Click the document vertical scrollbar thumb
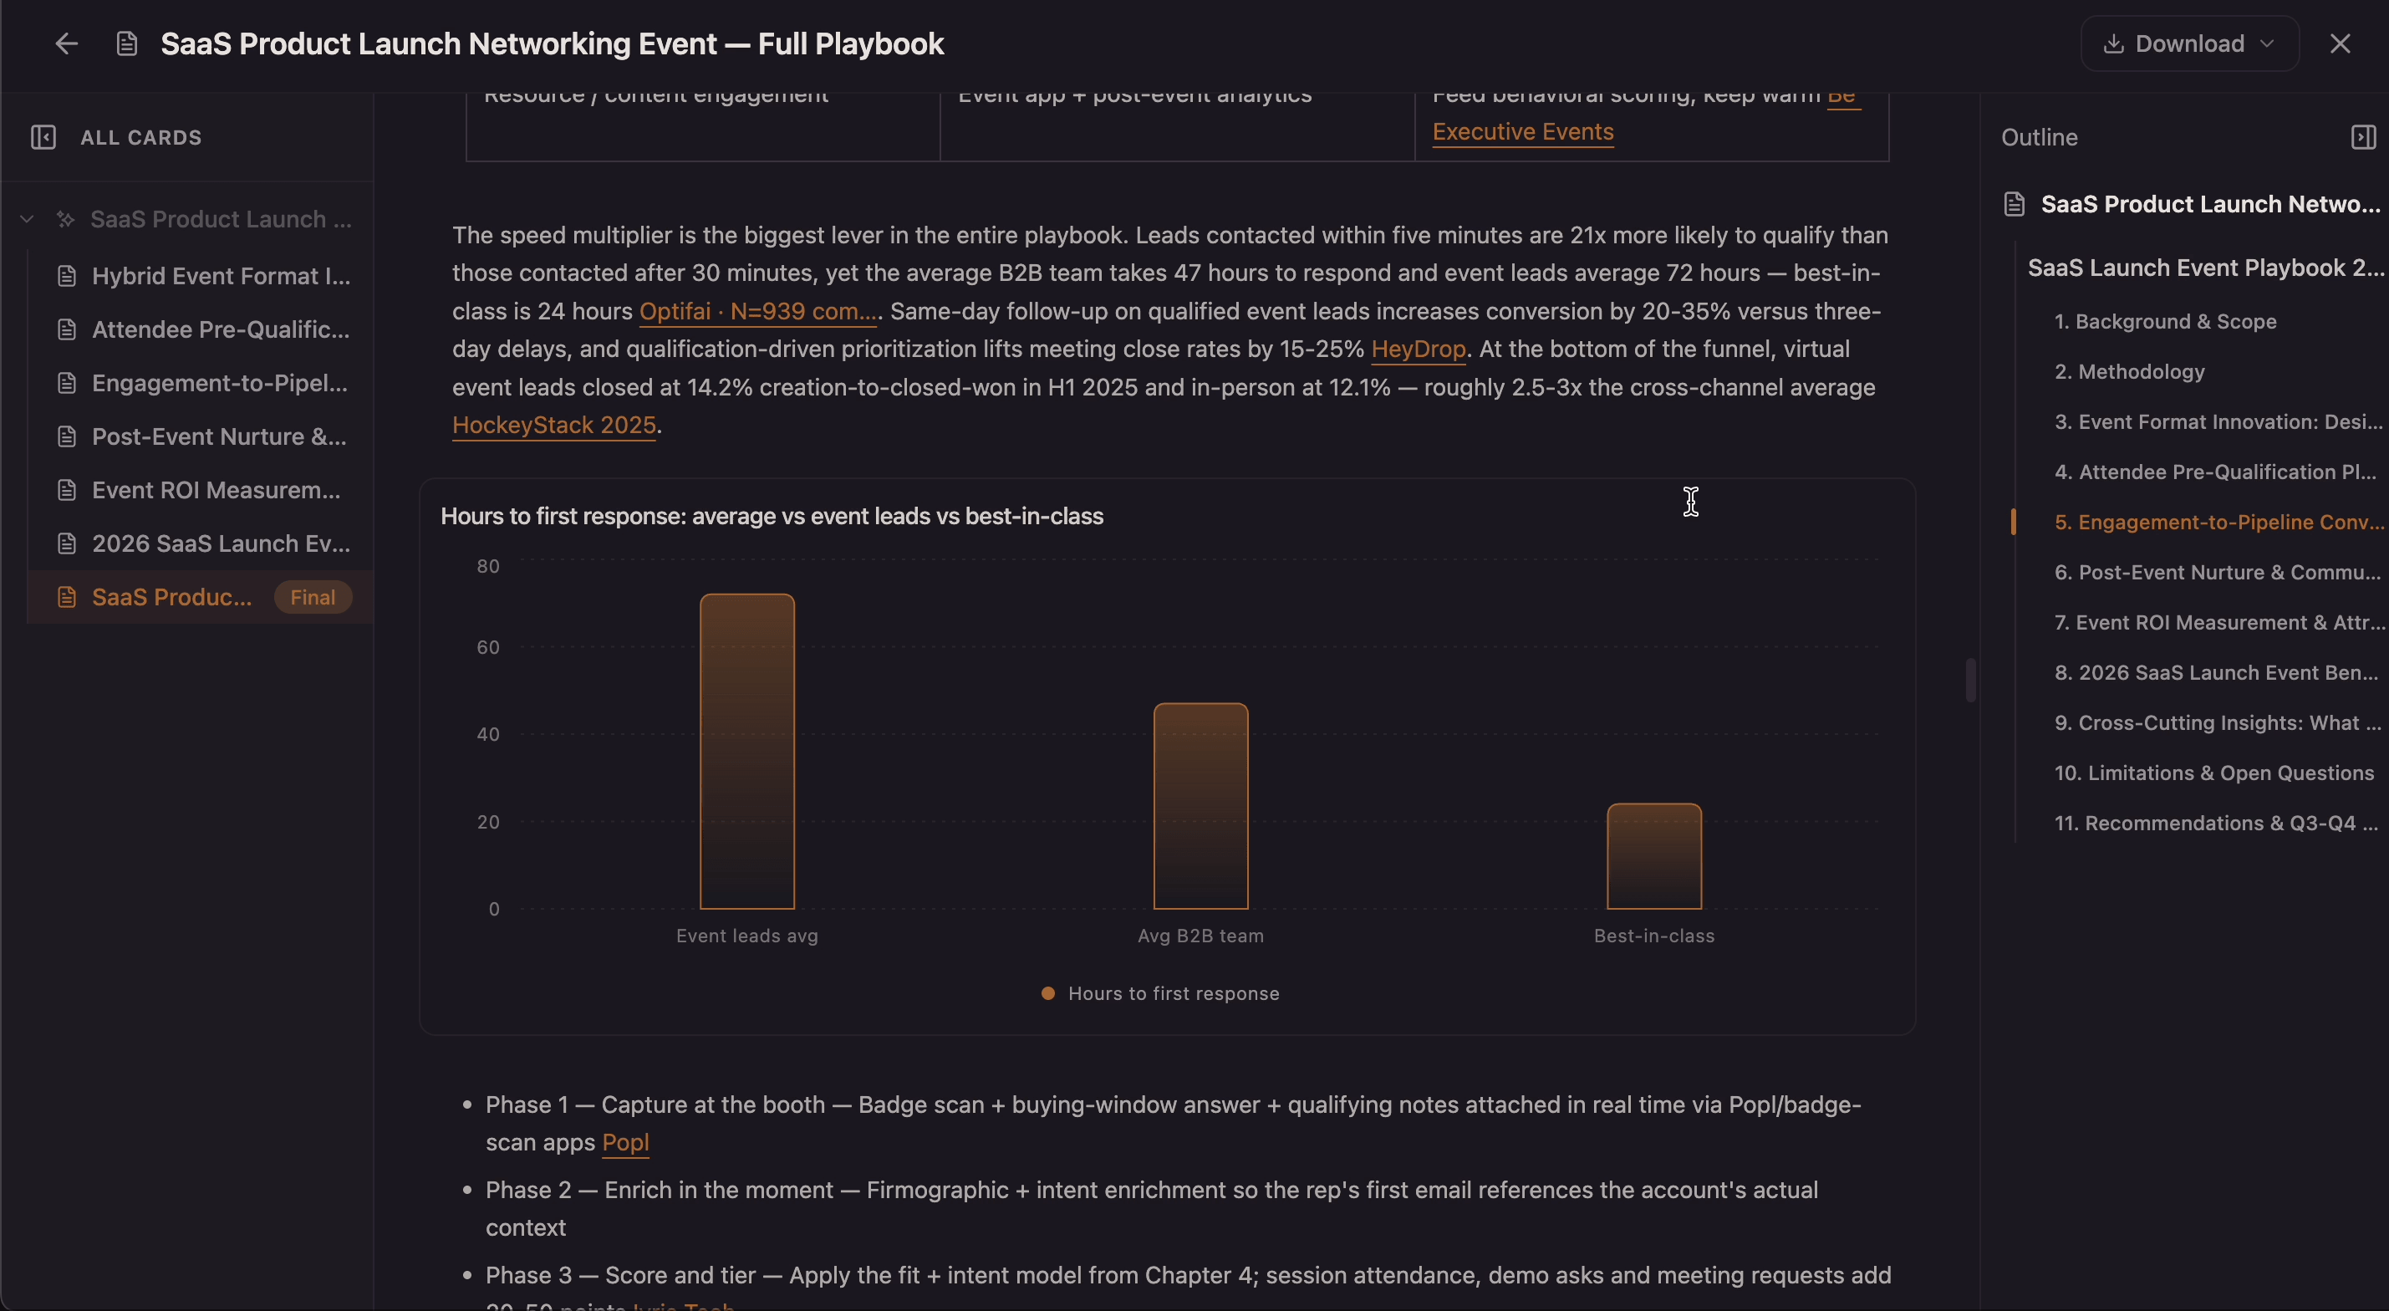 (x=1970, y=680)
